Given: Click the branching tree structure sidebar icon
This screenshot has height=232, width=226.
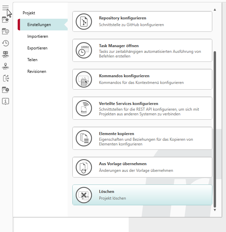Looking at the screenshot, I should pos(5,78).
